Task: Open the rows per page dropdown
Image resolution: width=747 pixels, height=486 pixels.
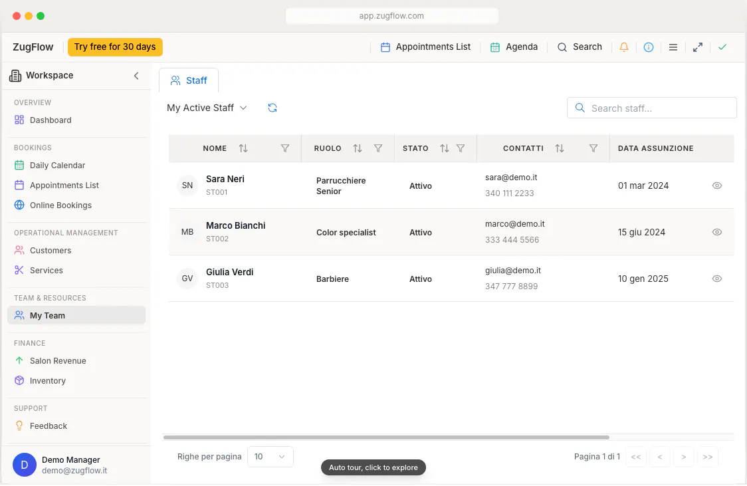Action: pos(270,457)
